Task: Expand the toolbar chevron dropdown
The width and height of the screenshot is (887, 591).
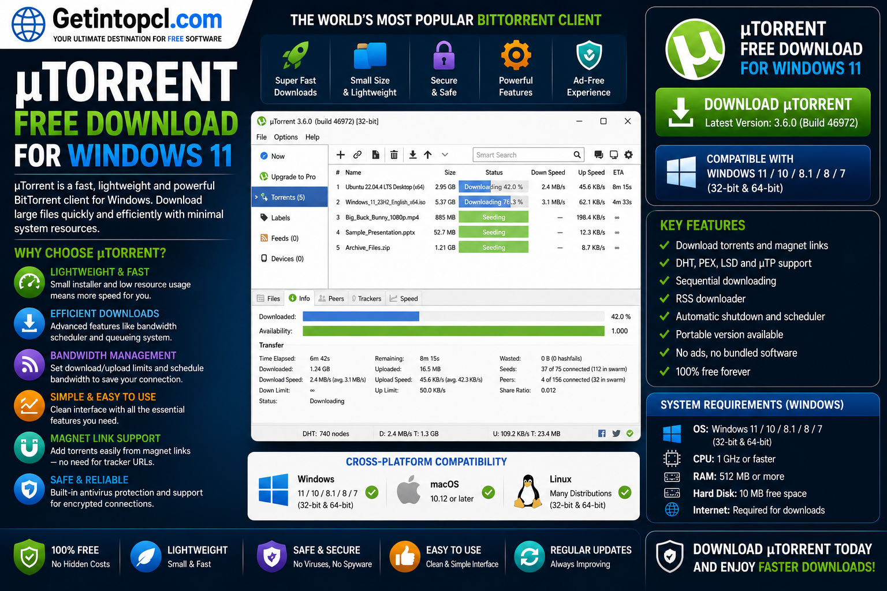Action: (x=445, y=155)
